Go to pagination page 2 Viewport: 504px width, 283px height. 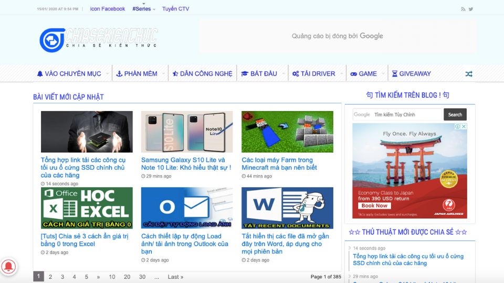tap(50, 277)
